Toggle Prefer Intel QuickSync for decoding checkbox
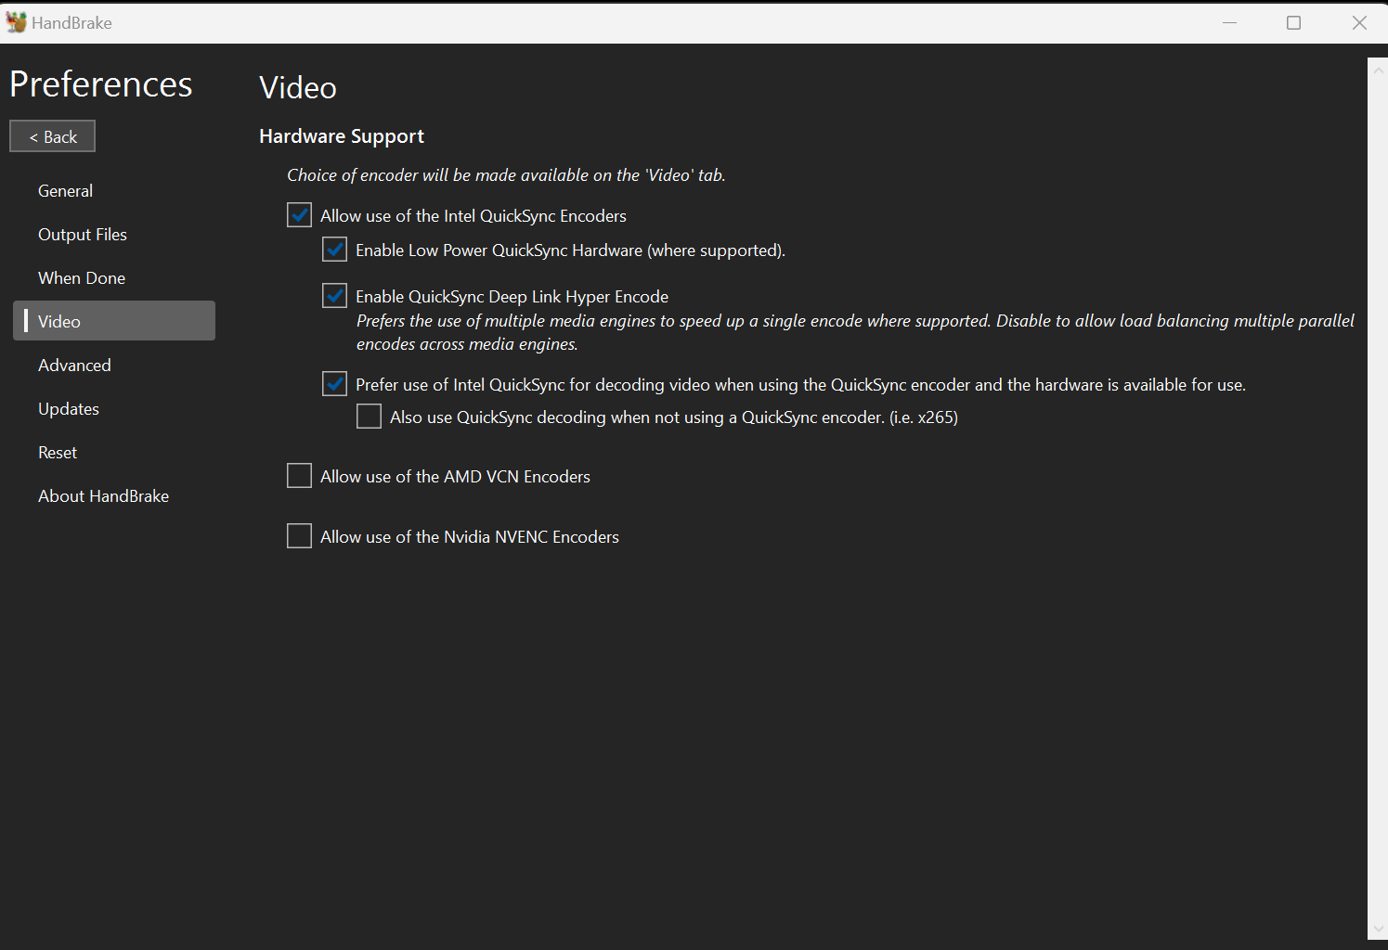This screenshot has width=1388, height=950. tap(334, 384)
